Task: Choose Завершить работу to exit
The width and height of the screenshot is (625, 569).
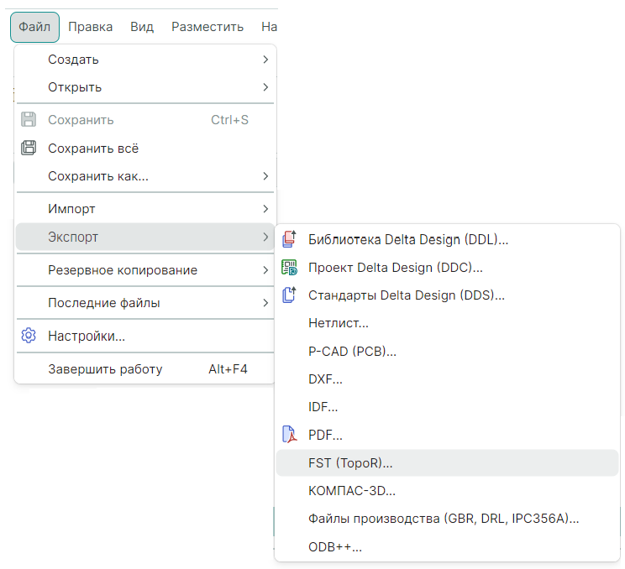Action: click(x=105, y=369)
